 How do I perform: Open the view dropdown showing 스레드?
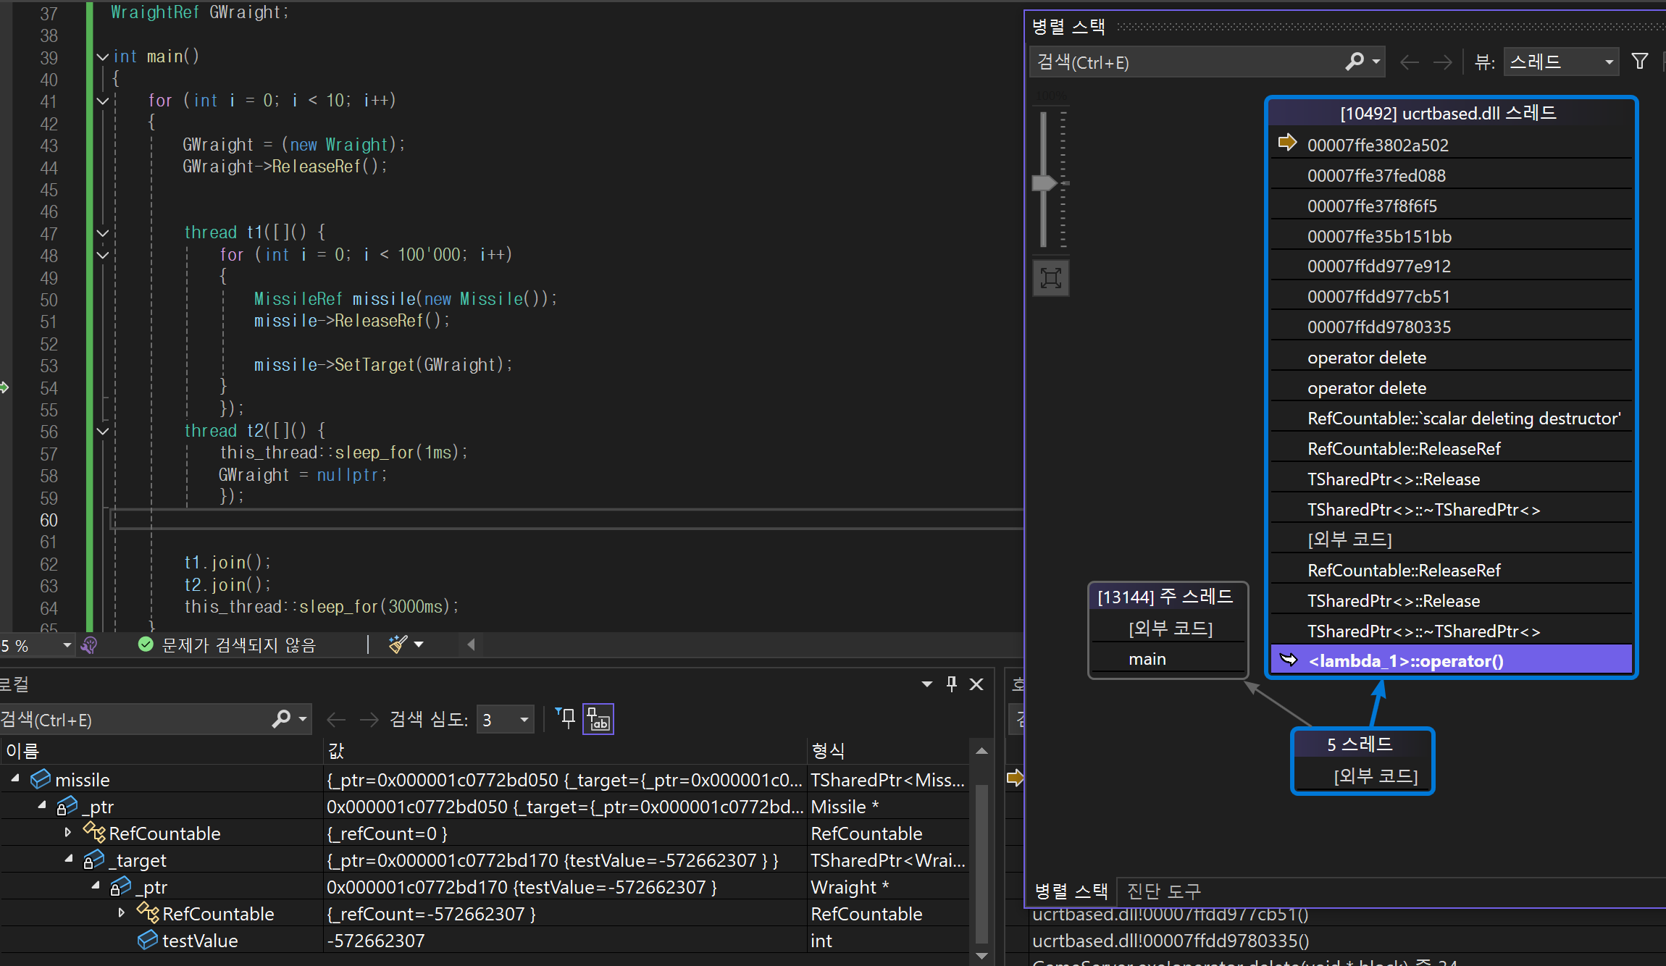[x=1561, y=62]
